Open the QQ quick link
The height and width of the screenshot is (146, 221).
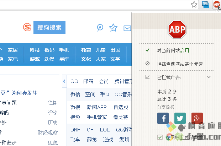tap(74, 81)
